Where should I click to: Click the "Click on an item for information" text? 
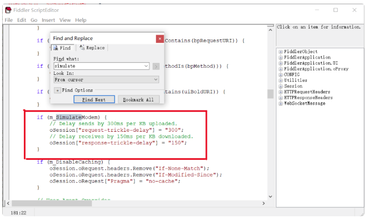[318, 27]
